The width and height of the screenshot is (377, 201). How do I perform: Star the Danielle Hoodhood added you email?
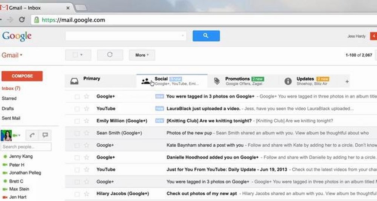pos(87,158)
